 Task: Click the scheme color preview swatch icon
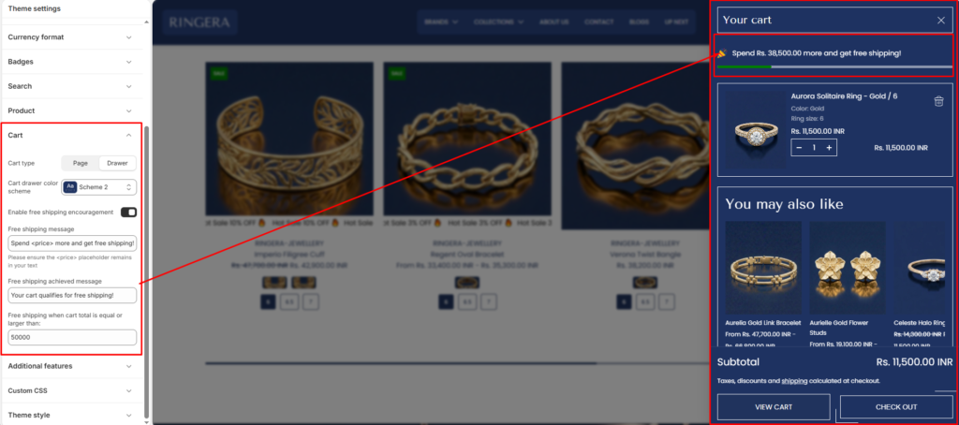click(x=69, y=187)
